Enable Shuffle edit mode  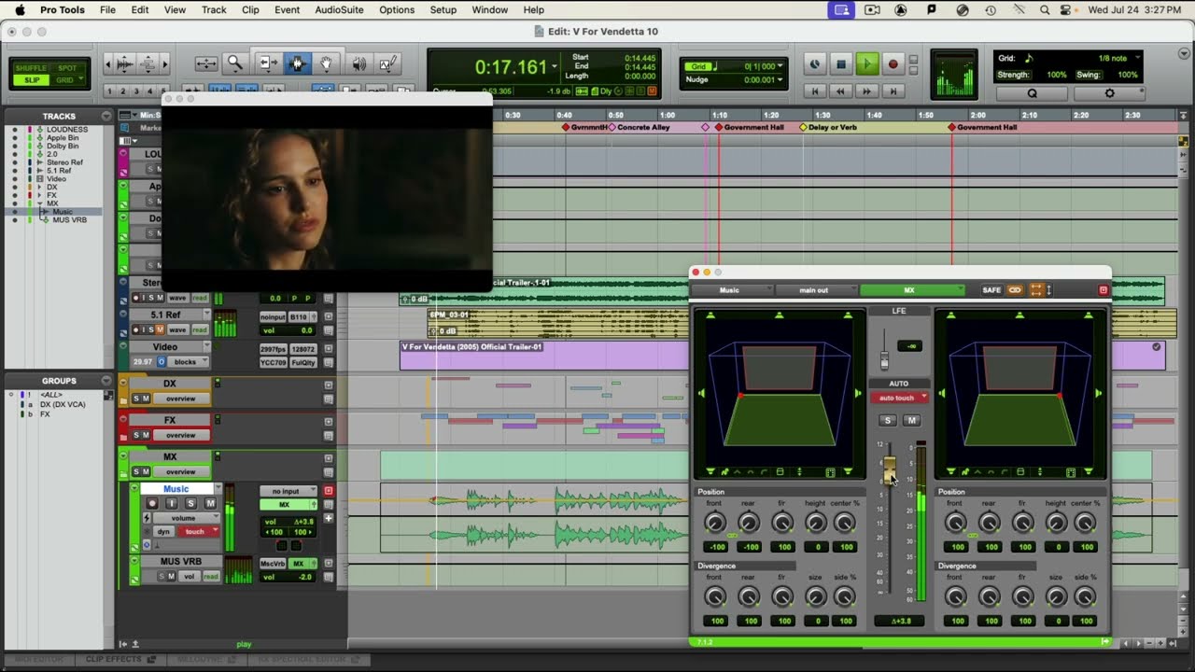[31, 68]
